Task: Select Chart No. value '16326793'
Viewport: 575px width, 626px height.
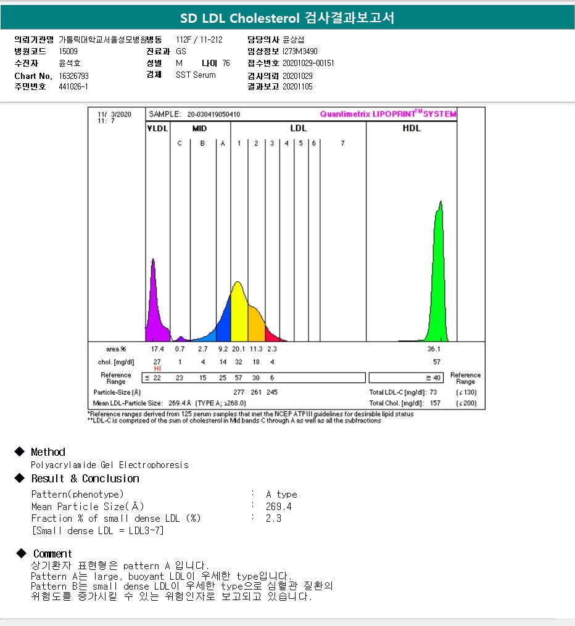Action: tap(73, 76)
